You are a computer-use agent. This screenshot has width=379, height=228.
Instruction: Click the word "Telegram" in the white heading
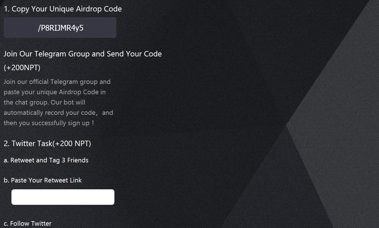[x=50, y=54]
